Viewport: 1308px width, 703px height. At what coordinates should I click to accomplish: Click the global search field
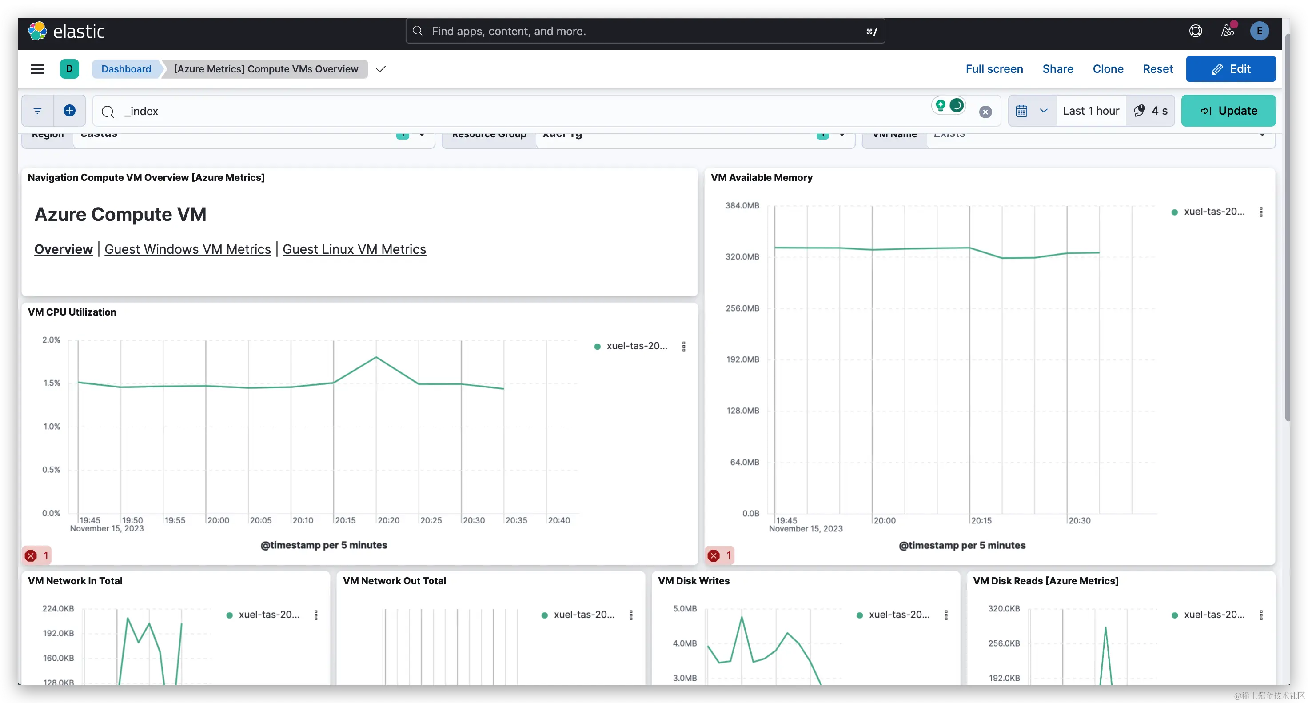pos(645,32)
